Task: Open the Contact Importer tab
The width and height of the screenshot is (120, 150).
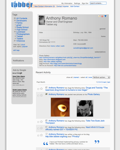Action: coord(62,6)
